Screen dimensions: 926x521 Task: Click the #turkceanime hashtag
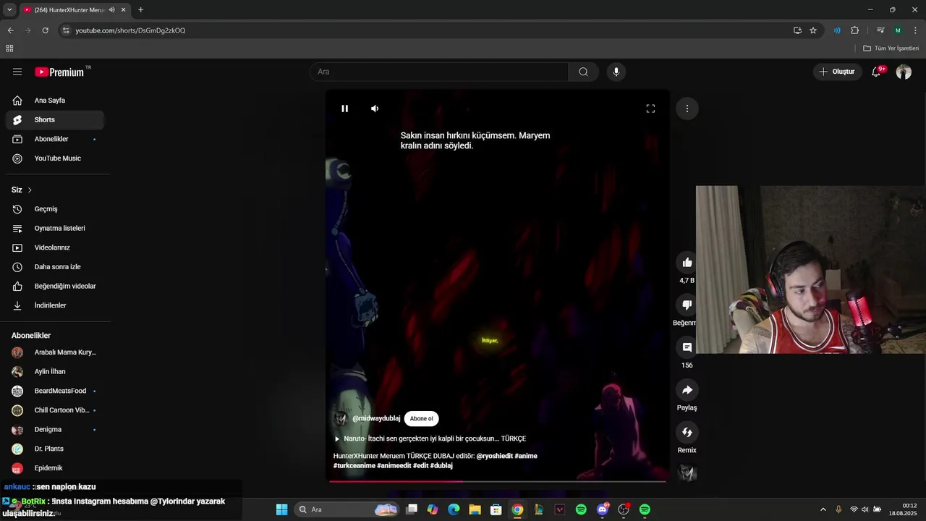pyautogui.click(x=354, y=465)
